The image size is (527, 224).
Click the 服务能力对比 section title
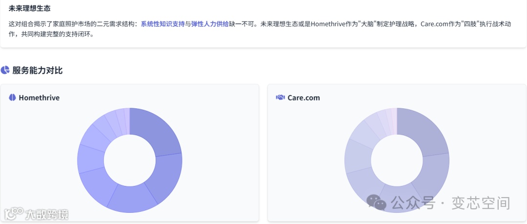37,71
